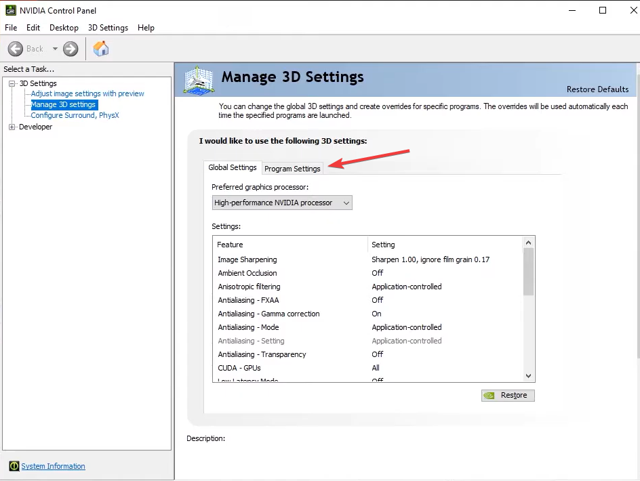Viewport: 640px width, 481px height.
Task: Switch to Global Settings tab
Action: pos(233,167)
